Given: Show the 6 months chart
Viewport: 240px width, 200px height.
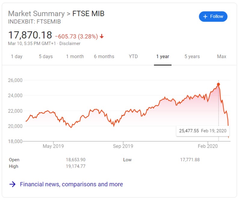Looking at the screenshot, I should pyautogui.click(x=104, y=57).
